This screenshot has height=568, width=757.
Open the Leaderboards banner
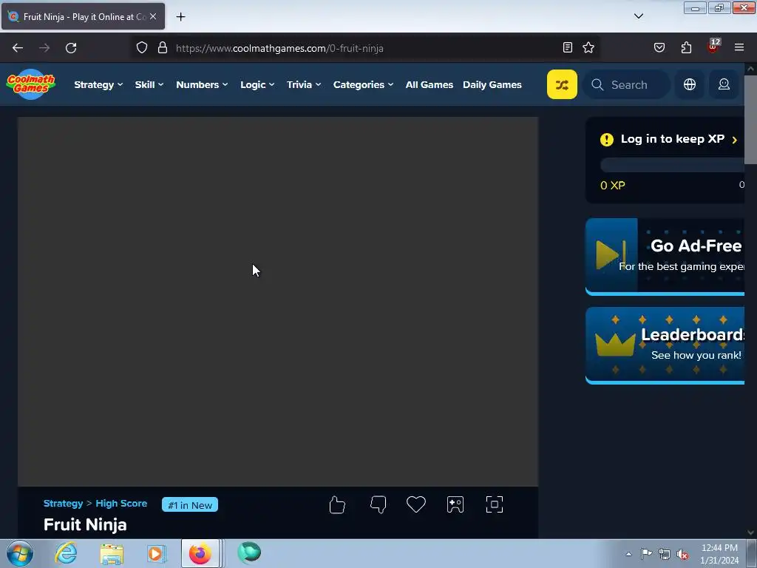[x=665, y=345]
